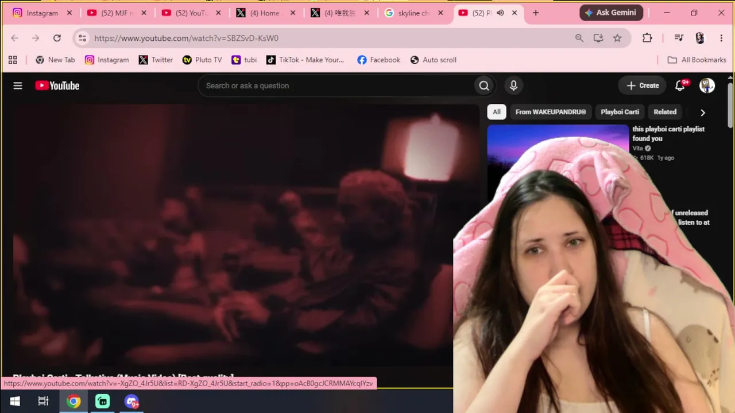Click the Create button
This screenshot has height=413, width=735.
[643, 85]
